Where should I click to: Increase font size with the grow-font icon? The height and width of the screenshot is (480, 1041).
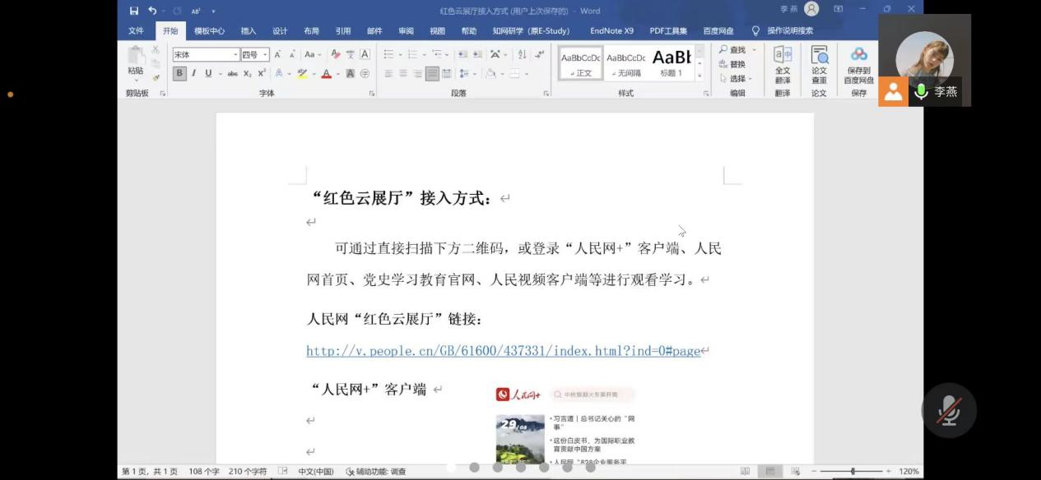[x=278, y=54]
